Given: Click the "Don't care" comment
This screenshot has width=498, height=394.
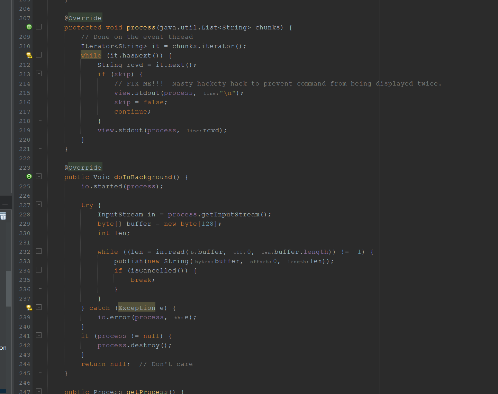Looking at the screenshot, I should pyautogui.click(x=166, y=364).
